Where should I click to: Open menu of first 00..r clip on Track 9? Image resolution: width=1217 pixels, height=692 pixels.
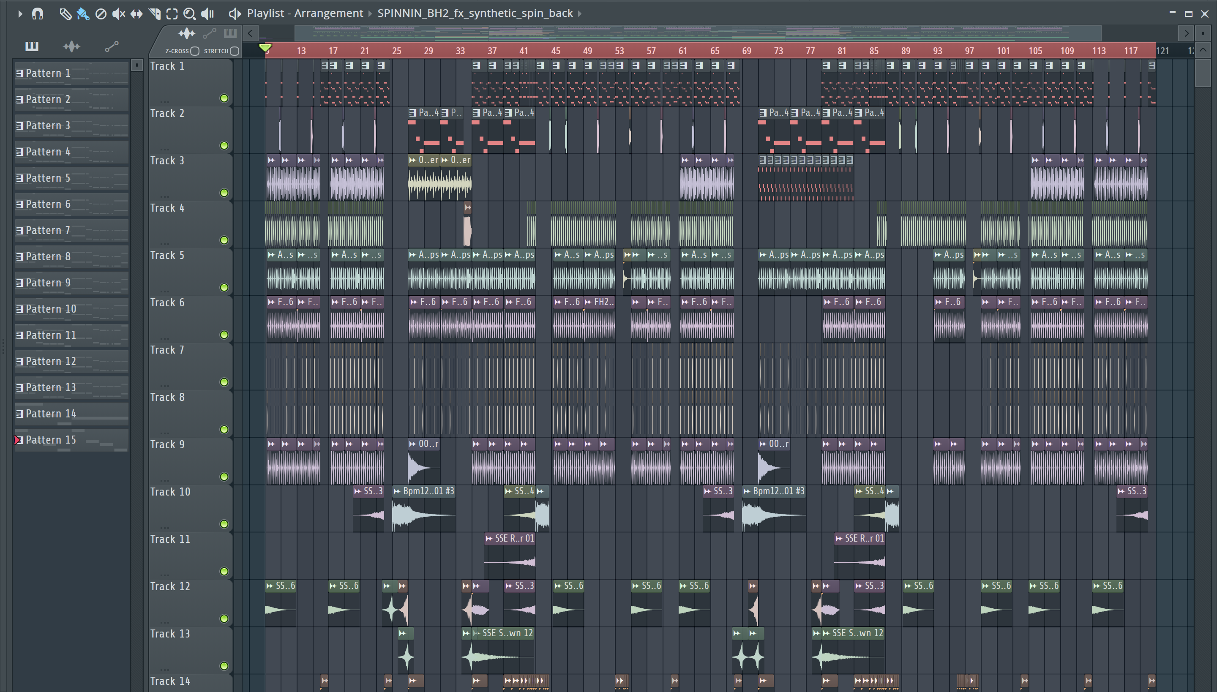pos(412,444)
